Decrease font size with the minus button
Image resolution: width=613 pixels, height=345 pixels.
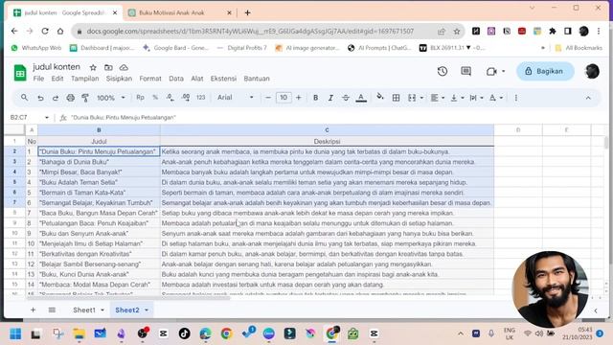268,98
